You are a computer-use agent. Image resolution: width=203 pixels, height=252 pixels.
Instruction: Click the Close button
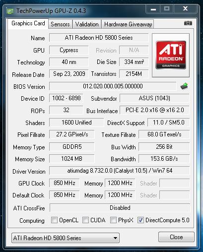coord(176,237)
